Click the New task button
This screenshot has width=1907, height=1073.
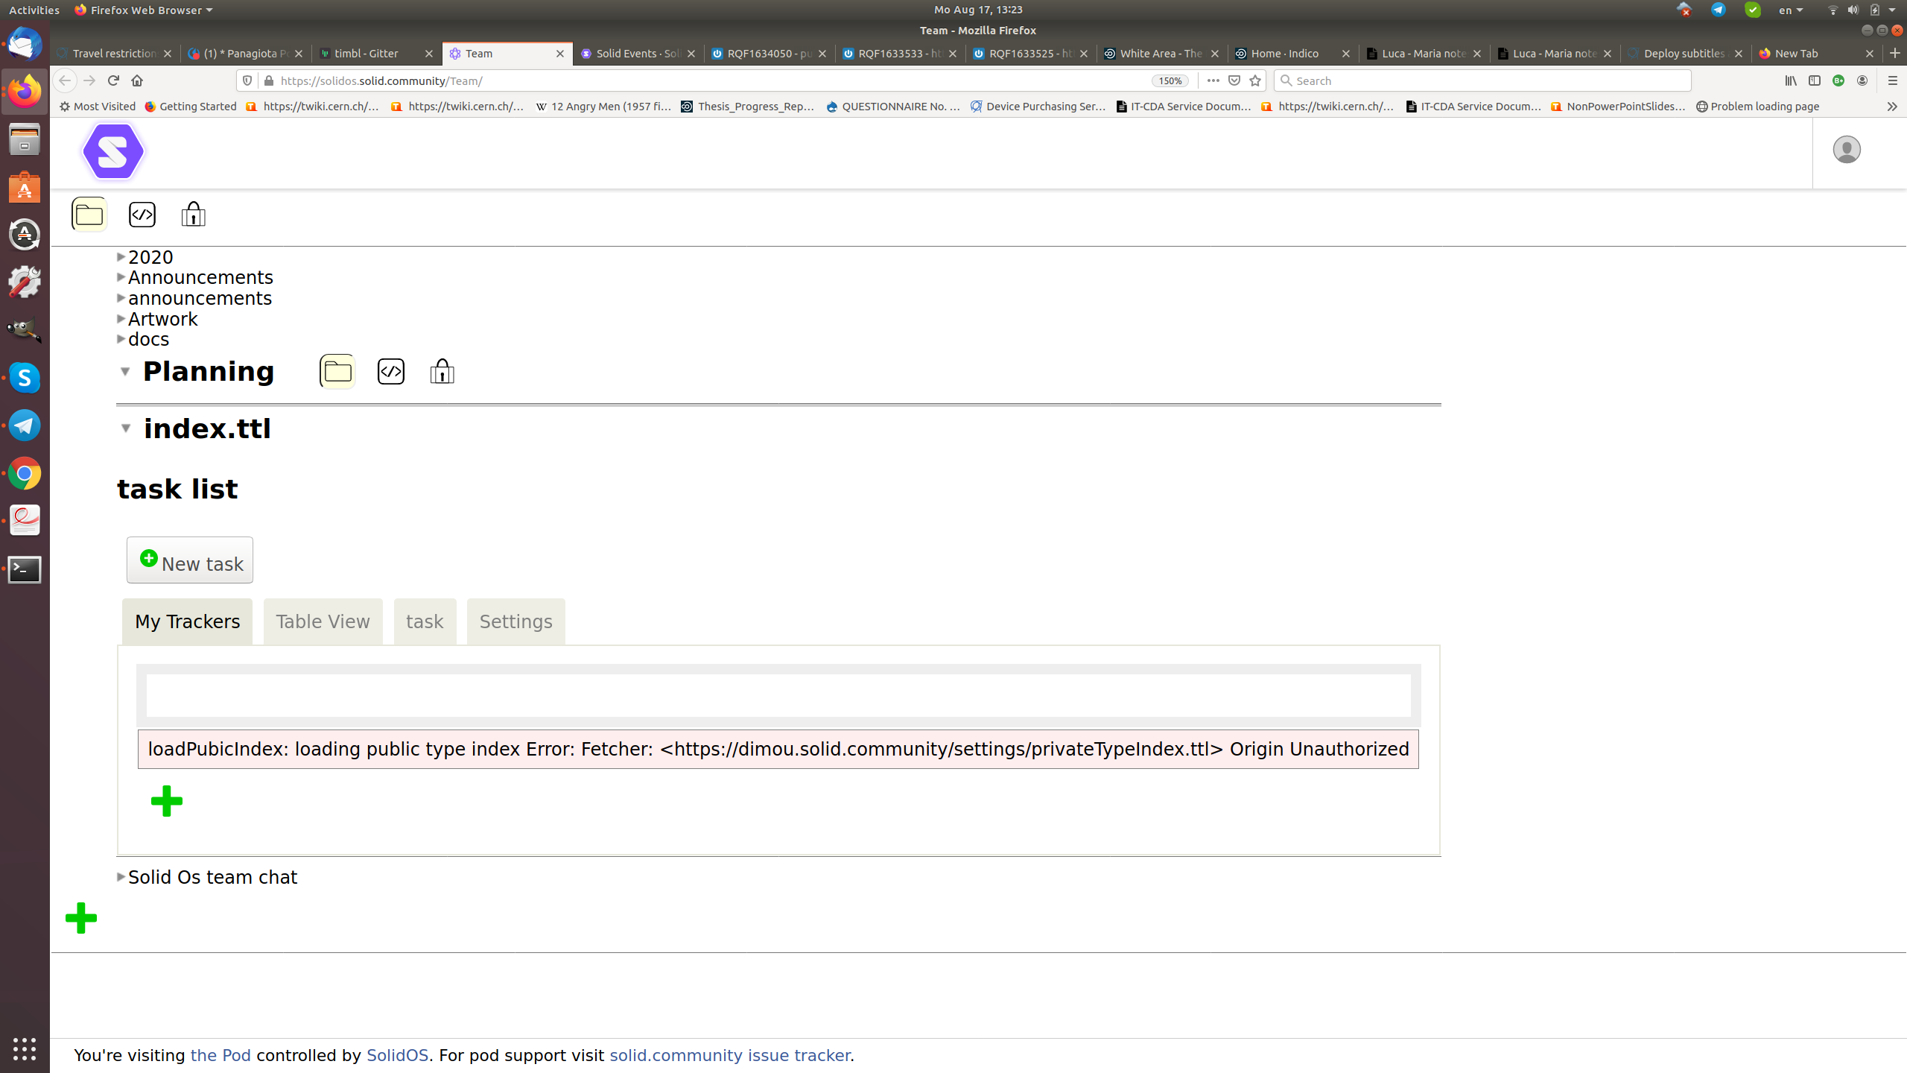pos(189,560)
